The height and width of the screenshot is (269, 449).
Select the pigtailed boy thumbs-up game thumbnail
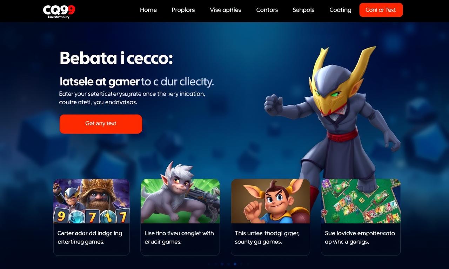click(x=270, y=201)
